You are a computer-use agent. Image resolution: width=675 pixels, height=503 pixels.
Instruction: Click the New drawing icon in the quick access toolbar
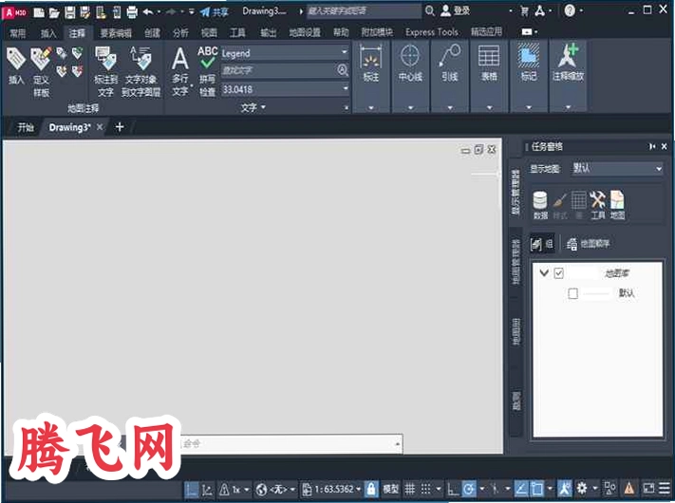tap(39, 12)
